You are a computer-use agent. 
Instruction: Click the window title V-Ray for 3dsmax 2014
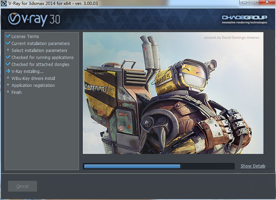click(x=53, y=3)
